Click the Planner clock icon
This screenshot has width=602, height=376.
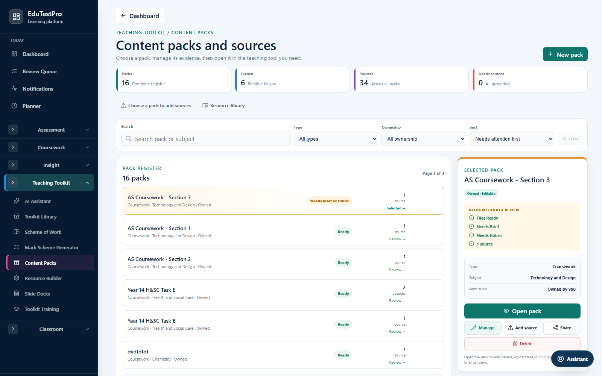pos(14,106)
